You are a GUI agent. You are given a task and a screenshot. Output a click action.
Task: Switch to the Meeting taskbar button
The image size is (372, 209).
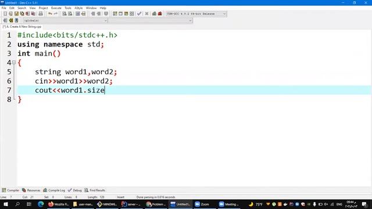228,204
